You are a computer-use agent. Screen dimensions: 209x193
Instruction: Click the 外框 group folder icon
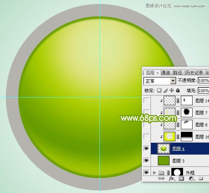161,173
